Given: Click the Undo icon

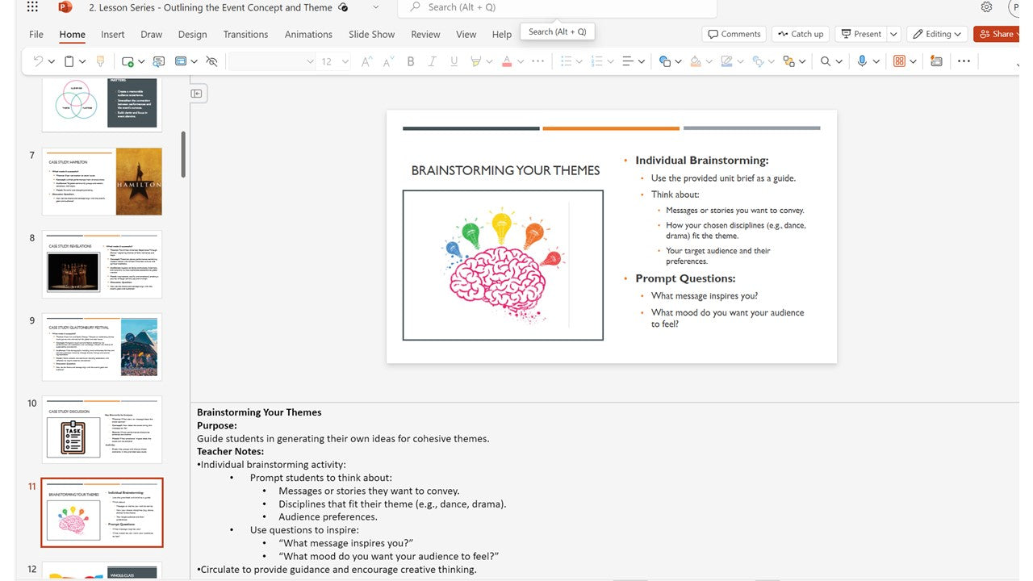Looking at the screenshot, I should pyautogui.click(x=37, y=61).
